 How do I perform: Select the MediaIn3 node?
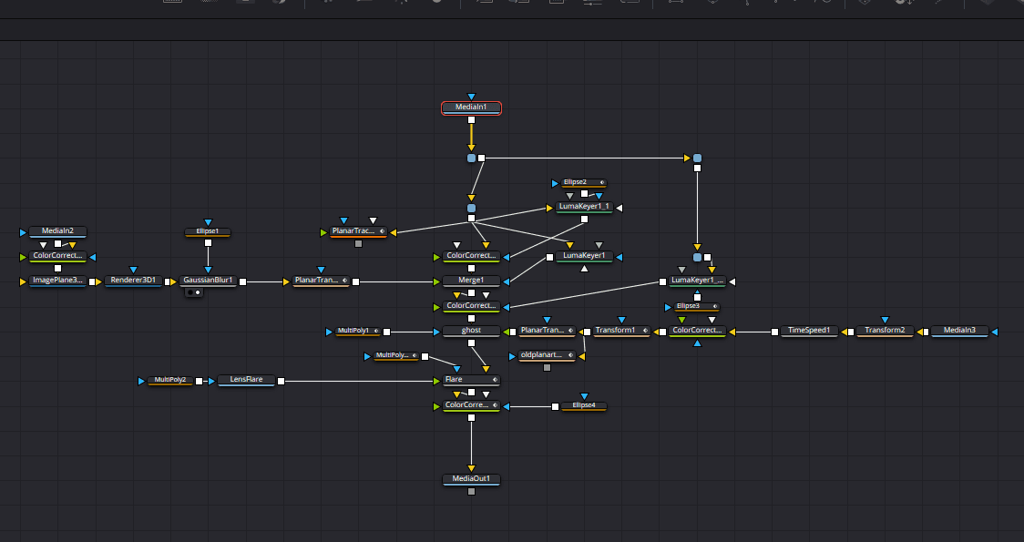pos(959,331)
